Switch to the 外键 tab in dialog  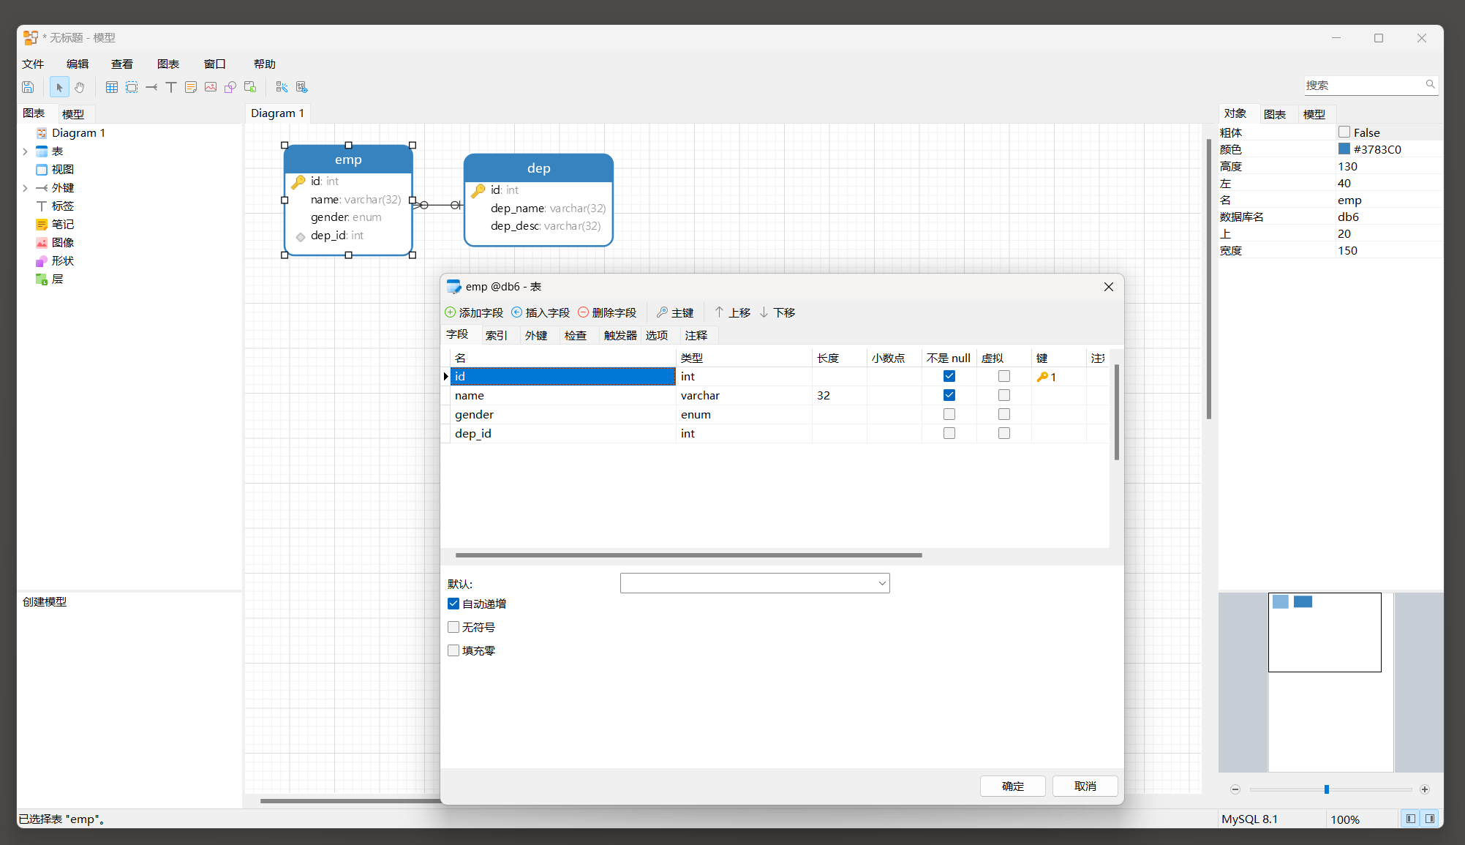536,335
